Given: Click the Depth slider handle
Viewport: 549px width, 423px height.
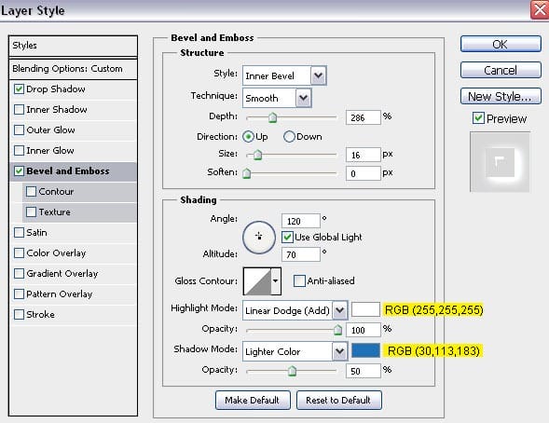Looking at the screenshot, I should (x=272, y=117).
